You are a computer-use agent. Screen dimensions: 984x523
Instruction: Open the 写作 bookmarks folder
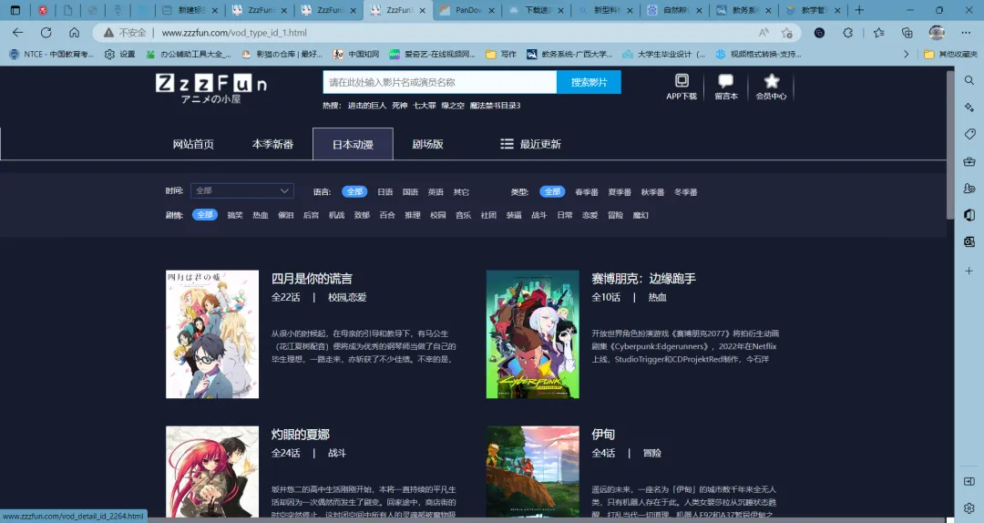pyautogui.click(x=501, y=55)
